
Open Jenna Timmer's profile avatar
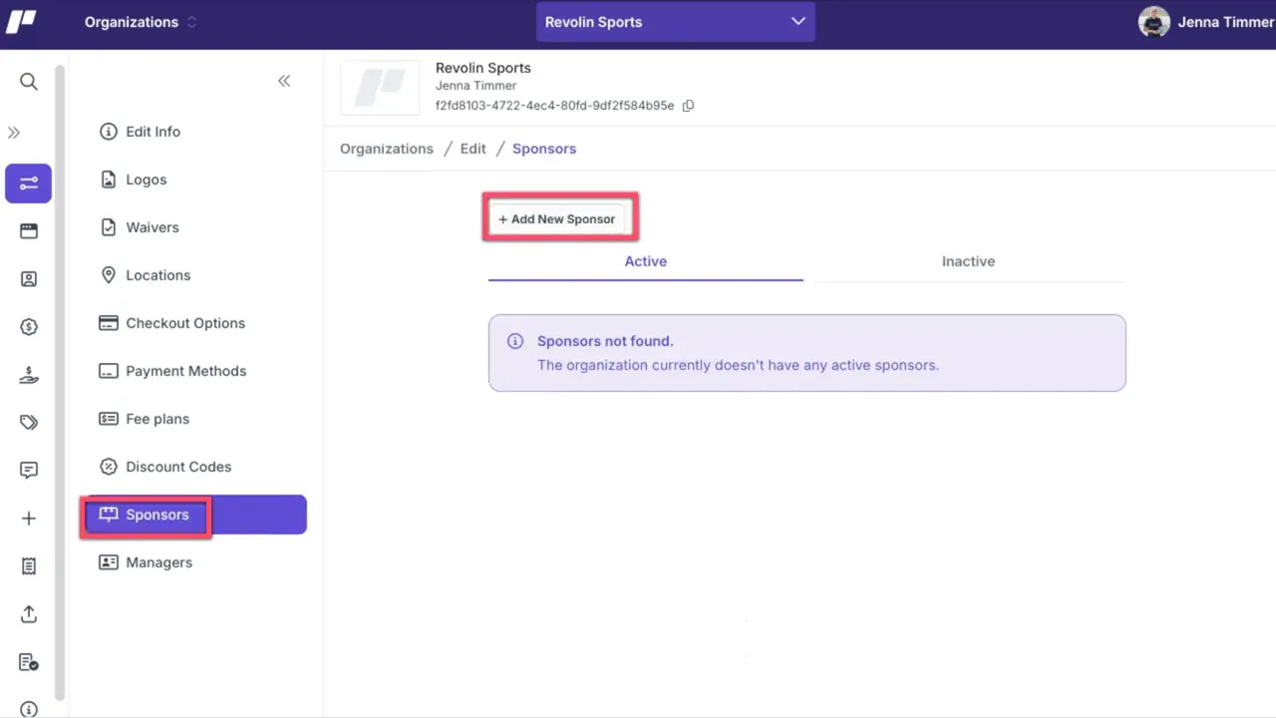[x=1153, y=21]
